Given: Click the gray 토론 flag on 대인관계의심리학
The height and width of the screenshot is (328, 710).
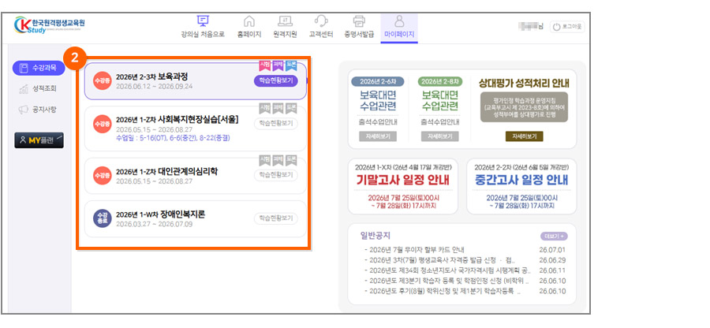Looking at the screenshot, I should coord(291,160).
